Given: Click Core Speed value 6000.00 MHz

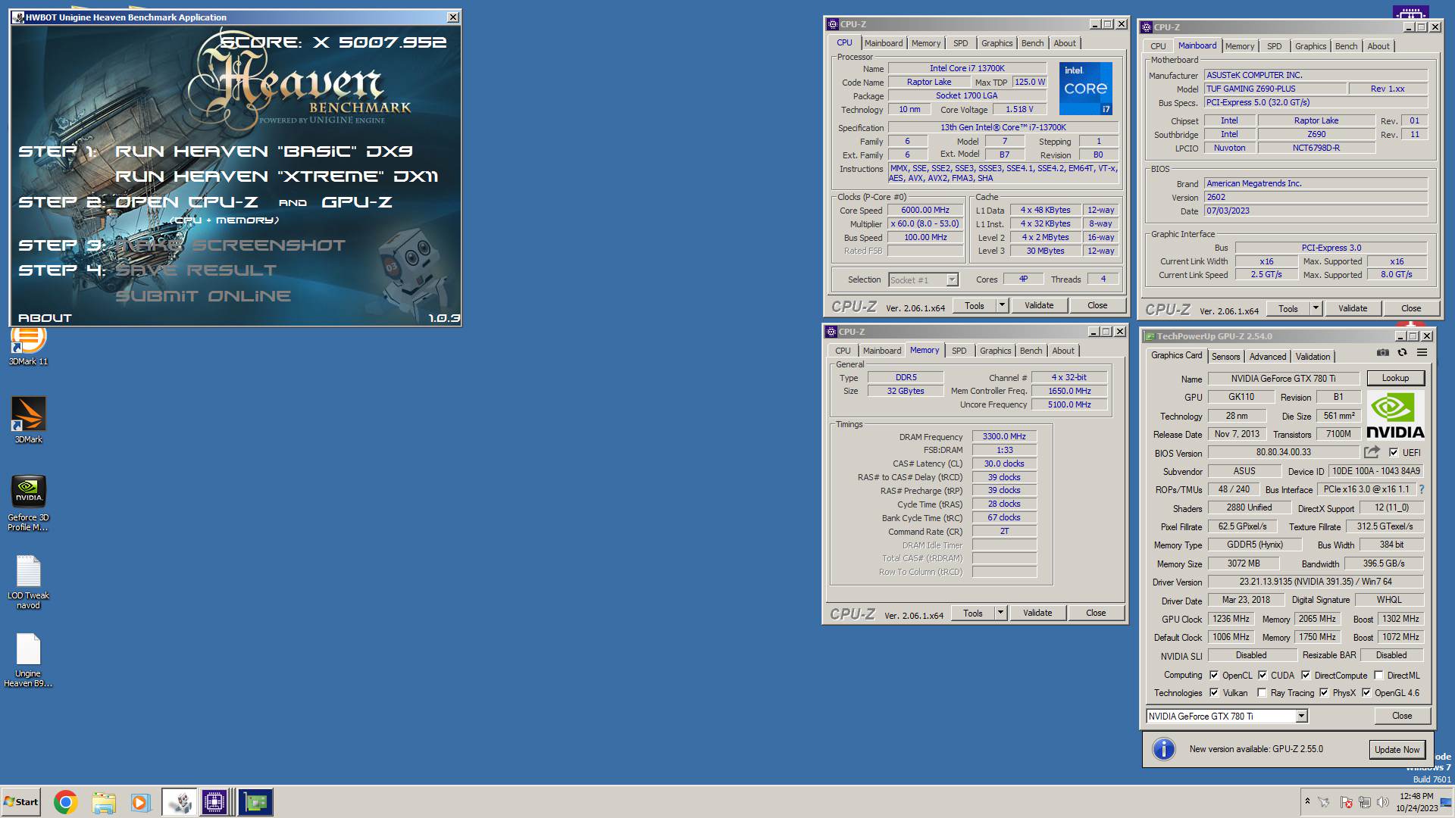Looking at the screenshot, I should [925, 210].
